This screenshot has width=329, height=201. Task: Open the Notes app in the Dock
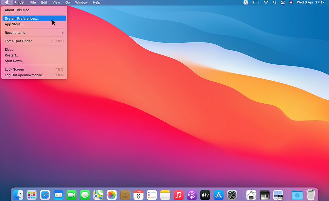click(x=165, y=195)
